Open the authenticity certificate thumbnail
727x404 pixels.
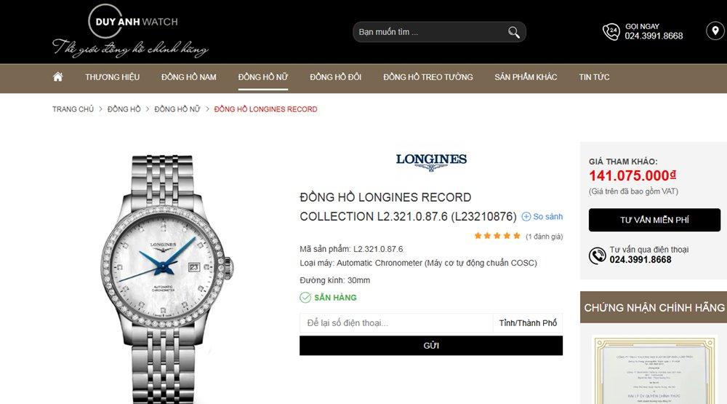[654, 369]
